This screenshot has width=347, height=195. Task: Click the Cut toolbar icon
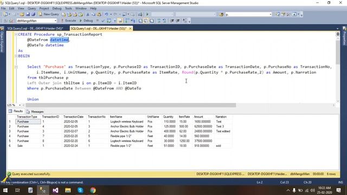88,15
